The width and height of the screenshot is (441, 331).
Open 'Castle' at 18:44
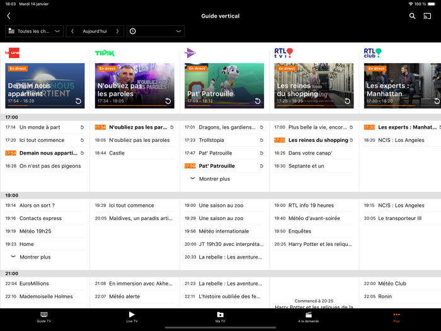134,153
